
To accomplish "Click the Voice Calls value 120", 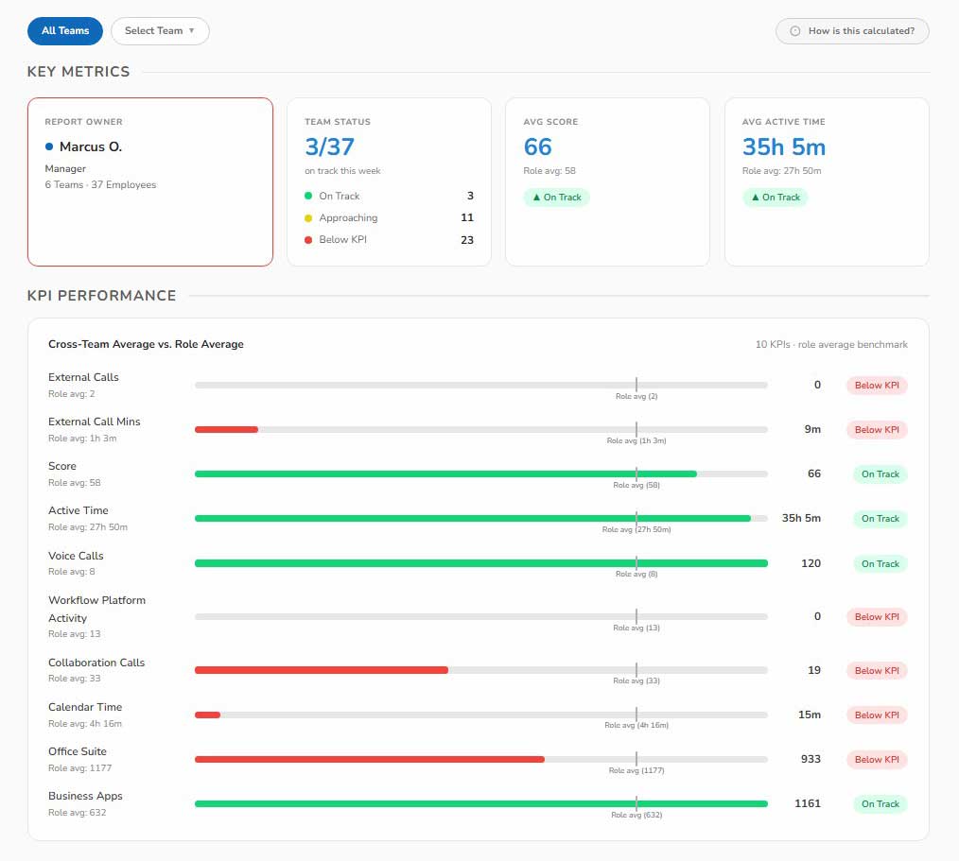I will (811, 563).
